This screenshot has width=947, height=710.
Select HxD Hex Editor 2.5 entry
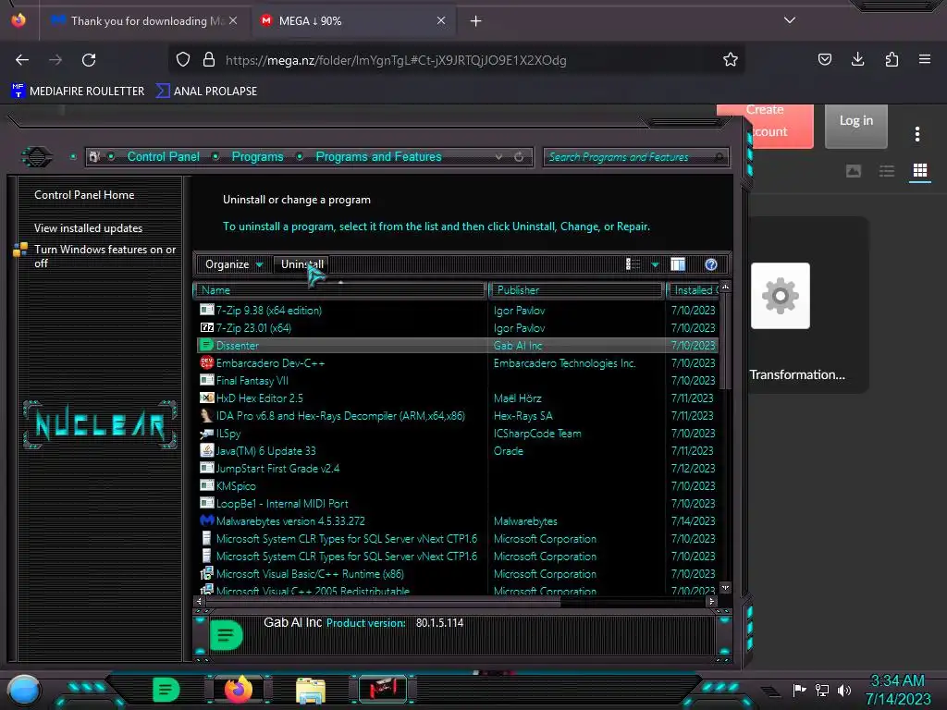[458, 398]
